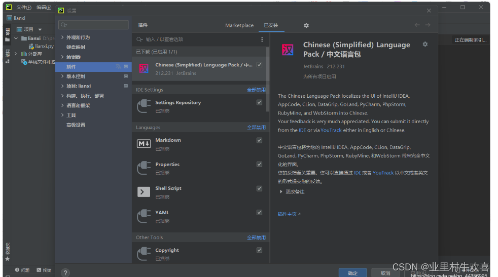Click the large Language Pack logo

click(x=288, y=50)
